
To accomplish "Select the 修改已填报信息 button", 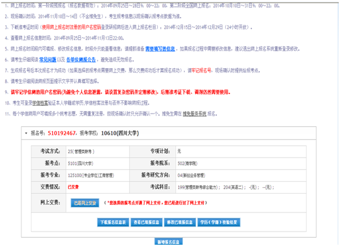I will 180,223.
